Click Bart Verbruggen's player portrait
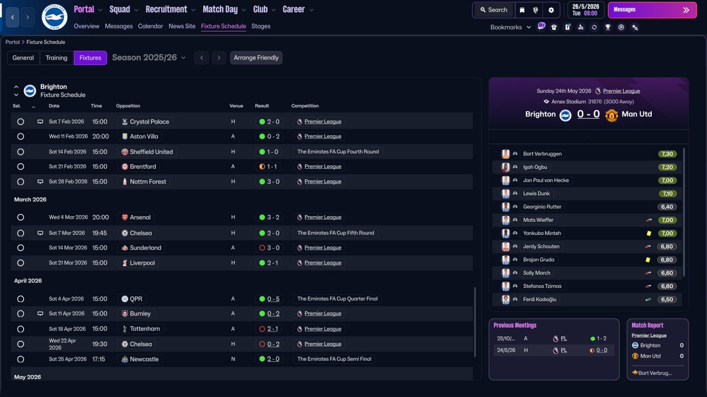 505,154
